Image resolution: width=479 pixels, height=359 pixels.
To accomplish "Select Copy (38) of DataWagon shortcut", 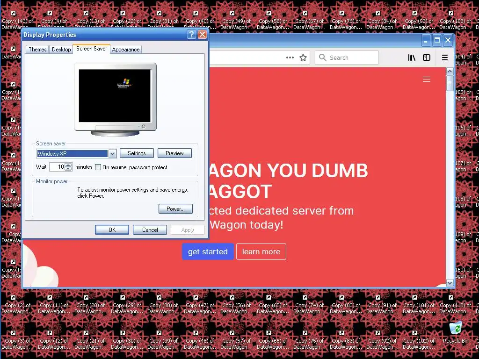I will (163, 304).
